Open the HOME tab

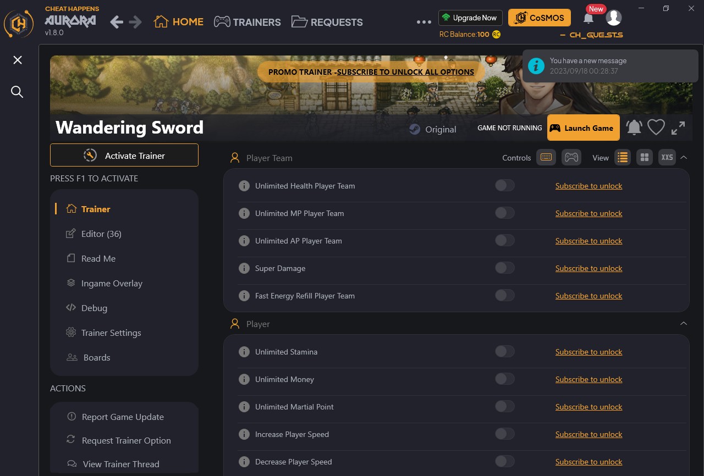pos(179,22)
